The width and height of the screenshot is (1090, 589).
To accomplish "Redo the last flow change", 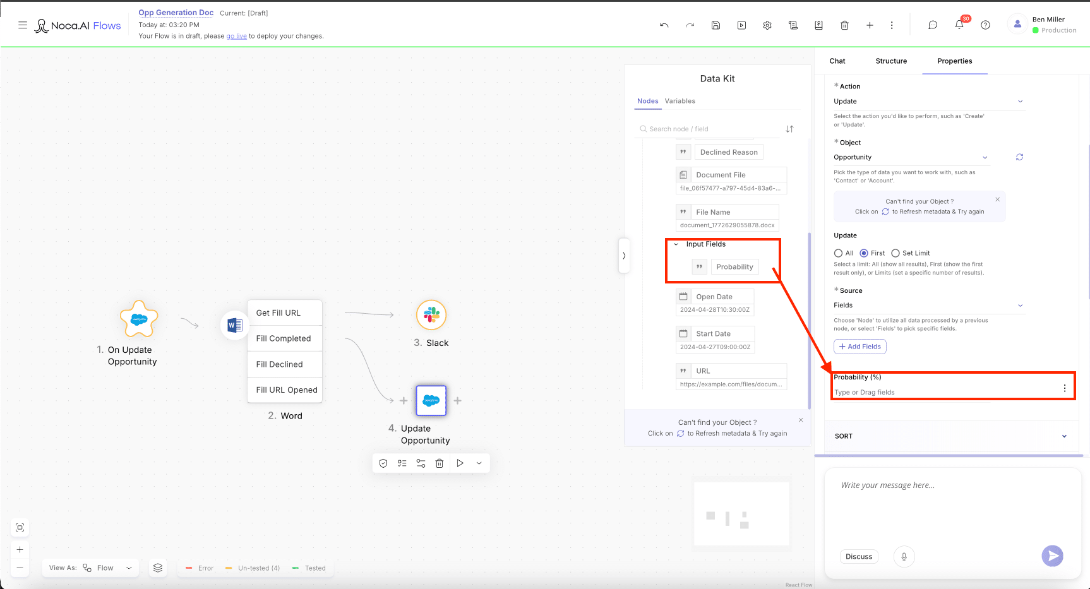I will coord(690,25).
